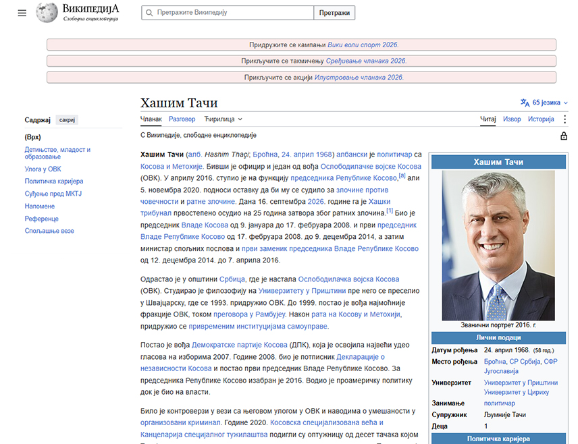The height and width of the screenshot is (444, 578).
Task: Click the page title Хашим Тачи heading
Action: click(x=179, y=103)
